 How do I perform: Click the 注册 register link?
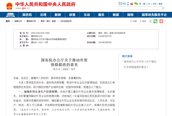[154, 4]
